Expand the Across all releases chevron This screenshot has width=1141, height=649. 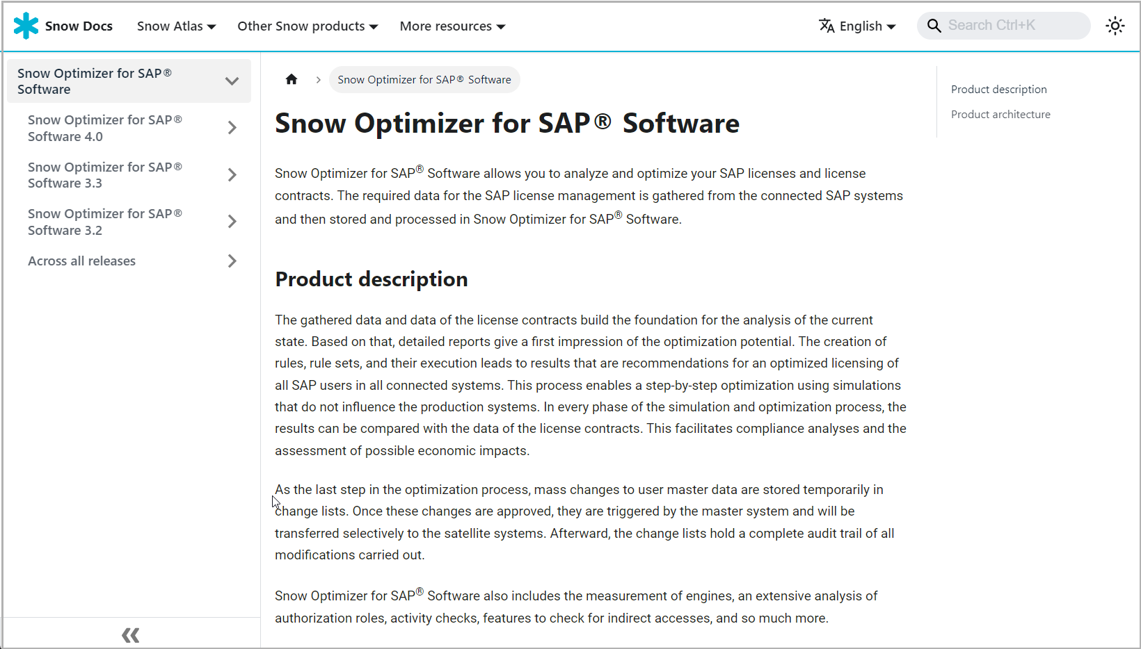(232, 261)
